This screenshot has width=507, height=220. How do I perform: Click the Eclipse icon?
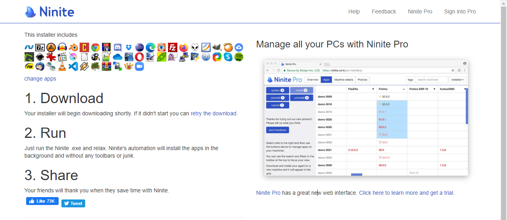[140, 47]
